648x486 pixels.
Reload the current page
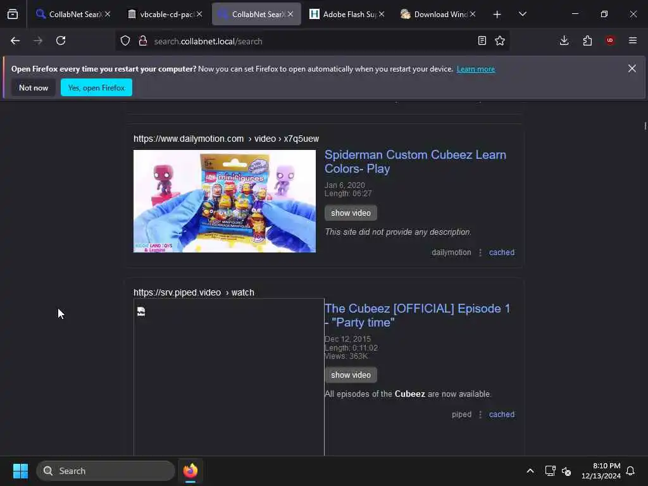point(61,40)
